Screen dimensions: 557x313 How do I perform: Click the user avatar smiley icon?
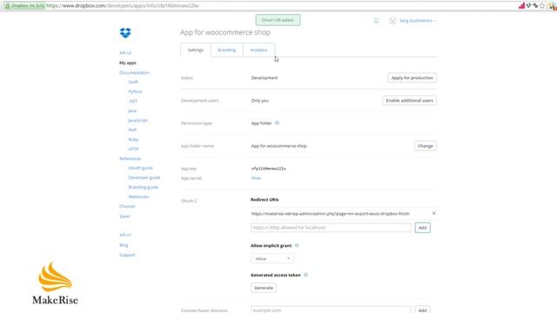point(393,21)
